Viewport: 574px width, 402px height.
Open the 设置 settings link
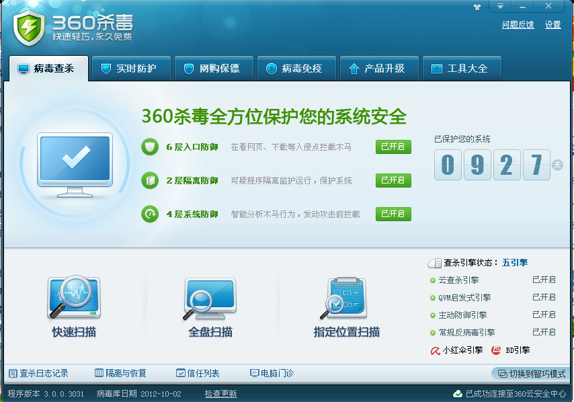pyautogui.click(x=552, y=25)
